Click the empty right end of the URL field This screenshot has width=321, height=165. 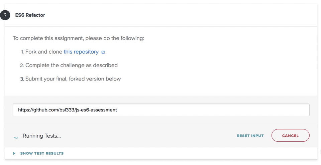point(213,110)
